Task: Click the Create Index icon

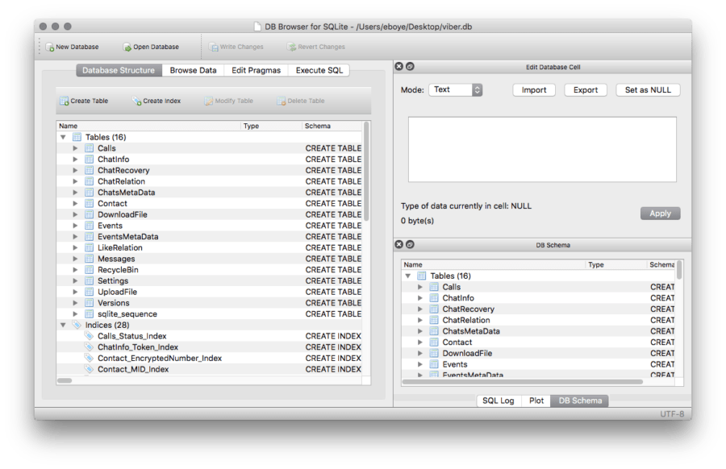Action: (136, 101)
